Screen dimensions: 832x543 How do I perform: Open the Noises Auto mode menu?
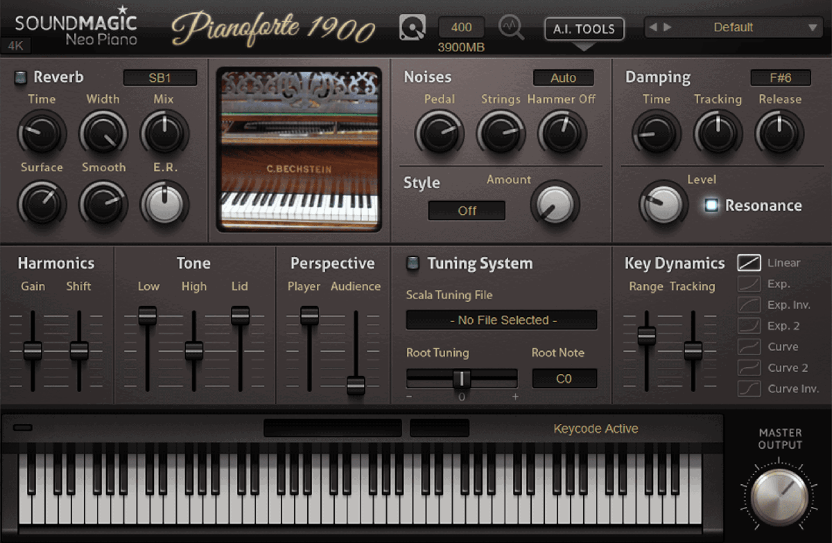[563, 78]
